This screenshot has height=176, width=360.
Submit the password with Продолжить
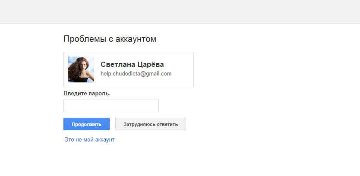[86, 124]
